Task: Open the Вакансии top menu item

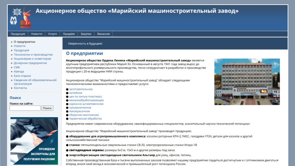Action: click(x=104, y=34)
